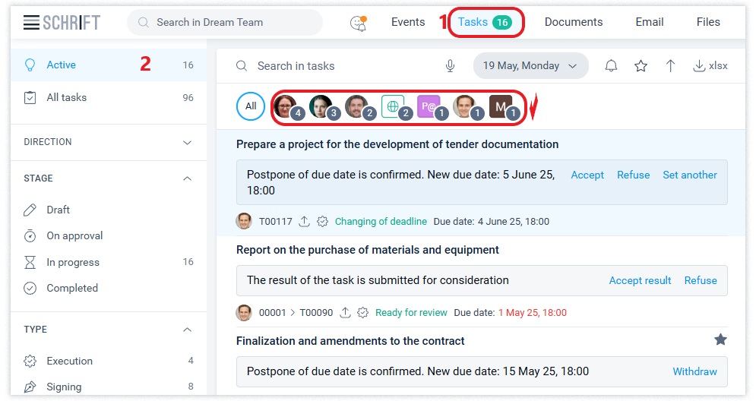This screenshot has width=756, height=401.
Task: Click the up arrow sort icon
Action: (670, 66)
